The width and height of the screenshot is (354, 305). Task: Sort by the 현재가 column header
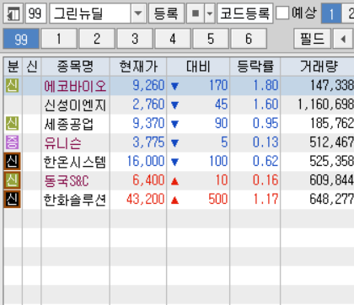click(138, 67)
